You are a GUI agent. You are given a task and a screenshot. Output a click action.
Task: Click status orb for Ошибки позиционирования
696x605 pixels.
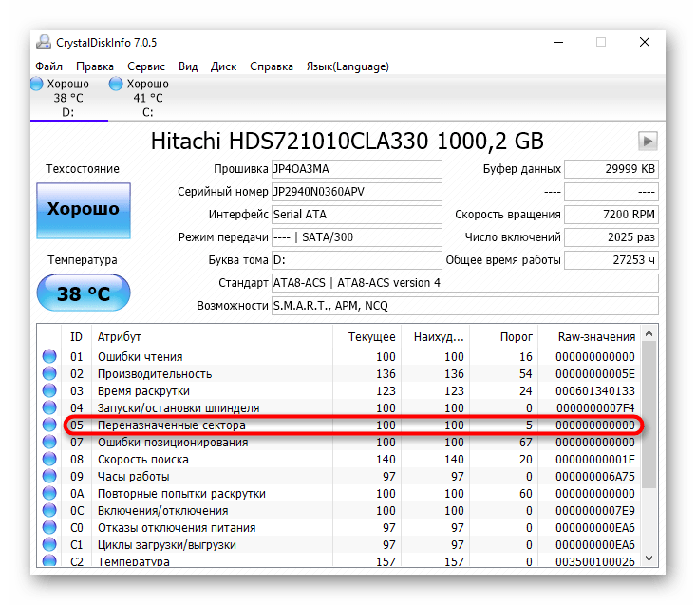point(49,442)
